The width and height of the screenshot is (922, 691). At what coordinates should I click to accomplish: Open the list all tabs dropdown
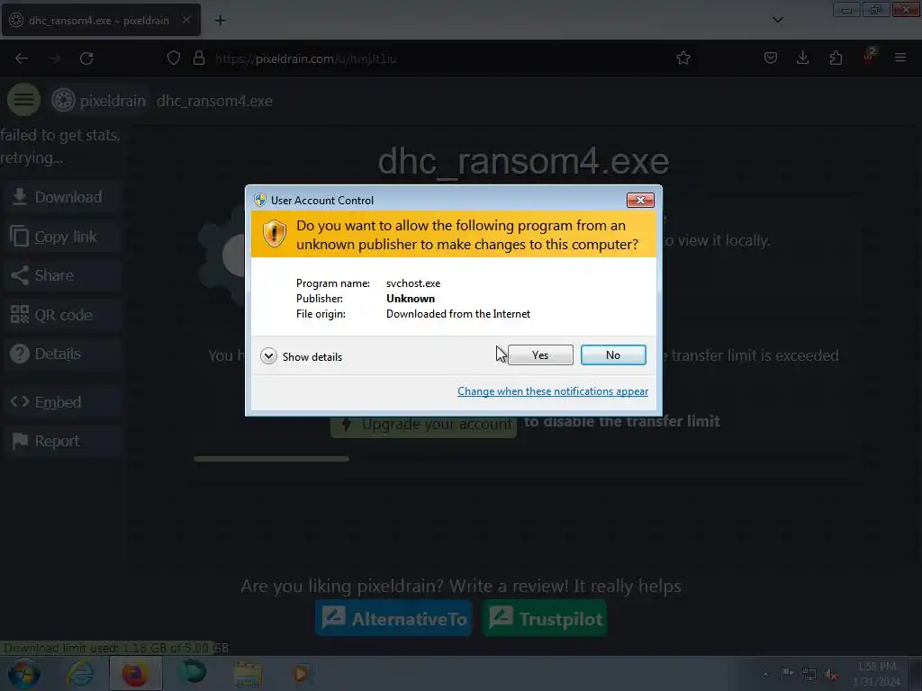pyautogui.click(x=777, y=20)
